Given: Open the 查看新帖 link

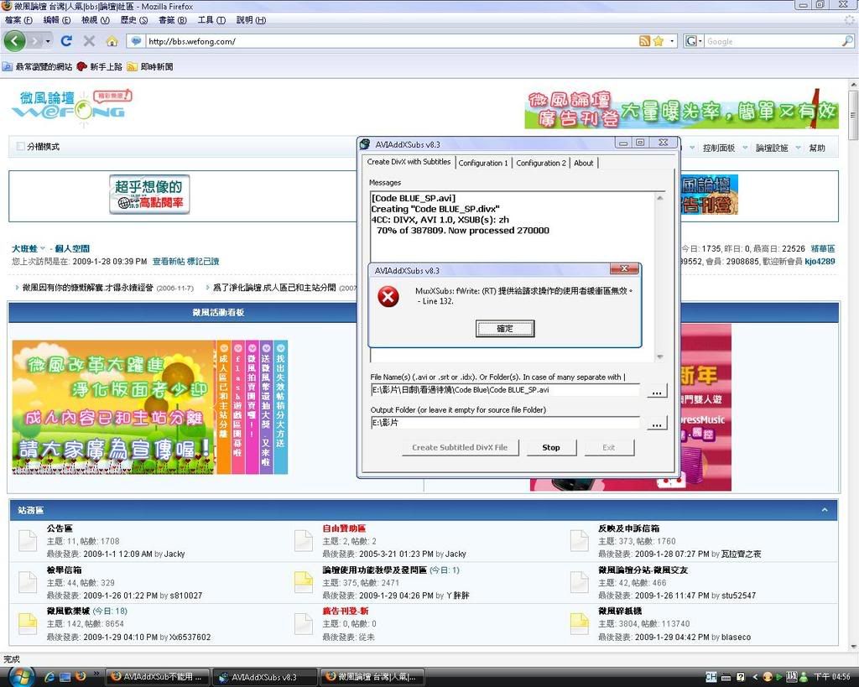Looking at the screenshot, I should click(169, 262).
